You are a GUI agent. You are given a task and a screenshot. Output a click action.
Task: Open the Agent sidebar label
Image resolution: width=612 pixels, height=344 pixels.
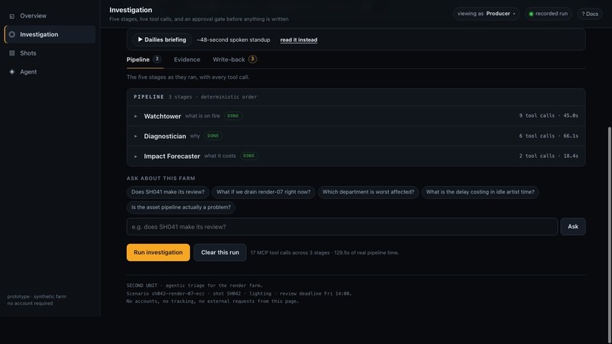(x=29, y=72)
